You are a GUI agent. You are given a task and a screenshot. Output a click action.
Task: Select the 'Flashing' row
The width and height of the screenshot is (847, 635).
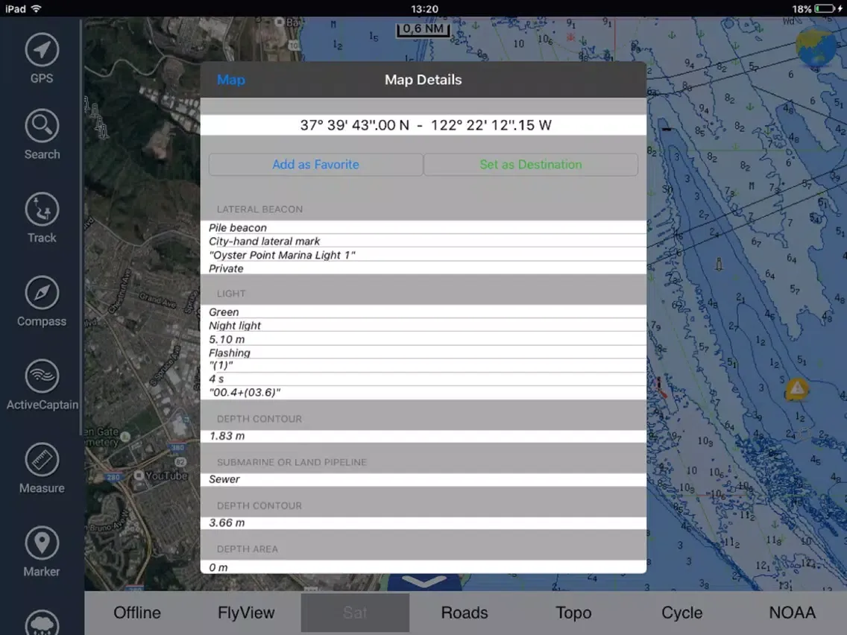(423, 352)
